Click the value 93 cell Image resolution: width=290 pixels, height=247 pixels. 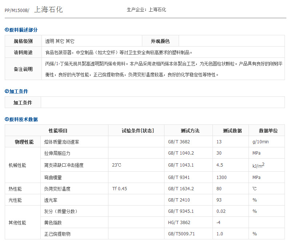231,200
